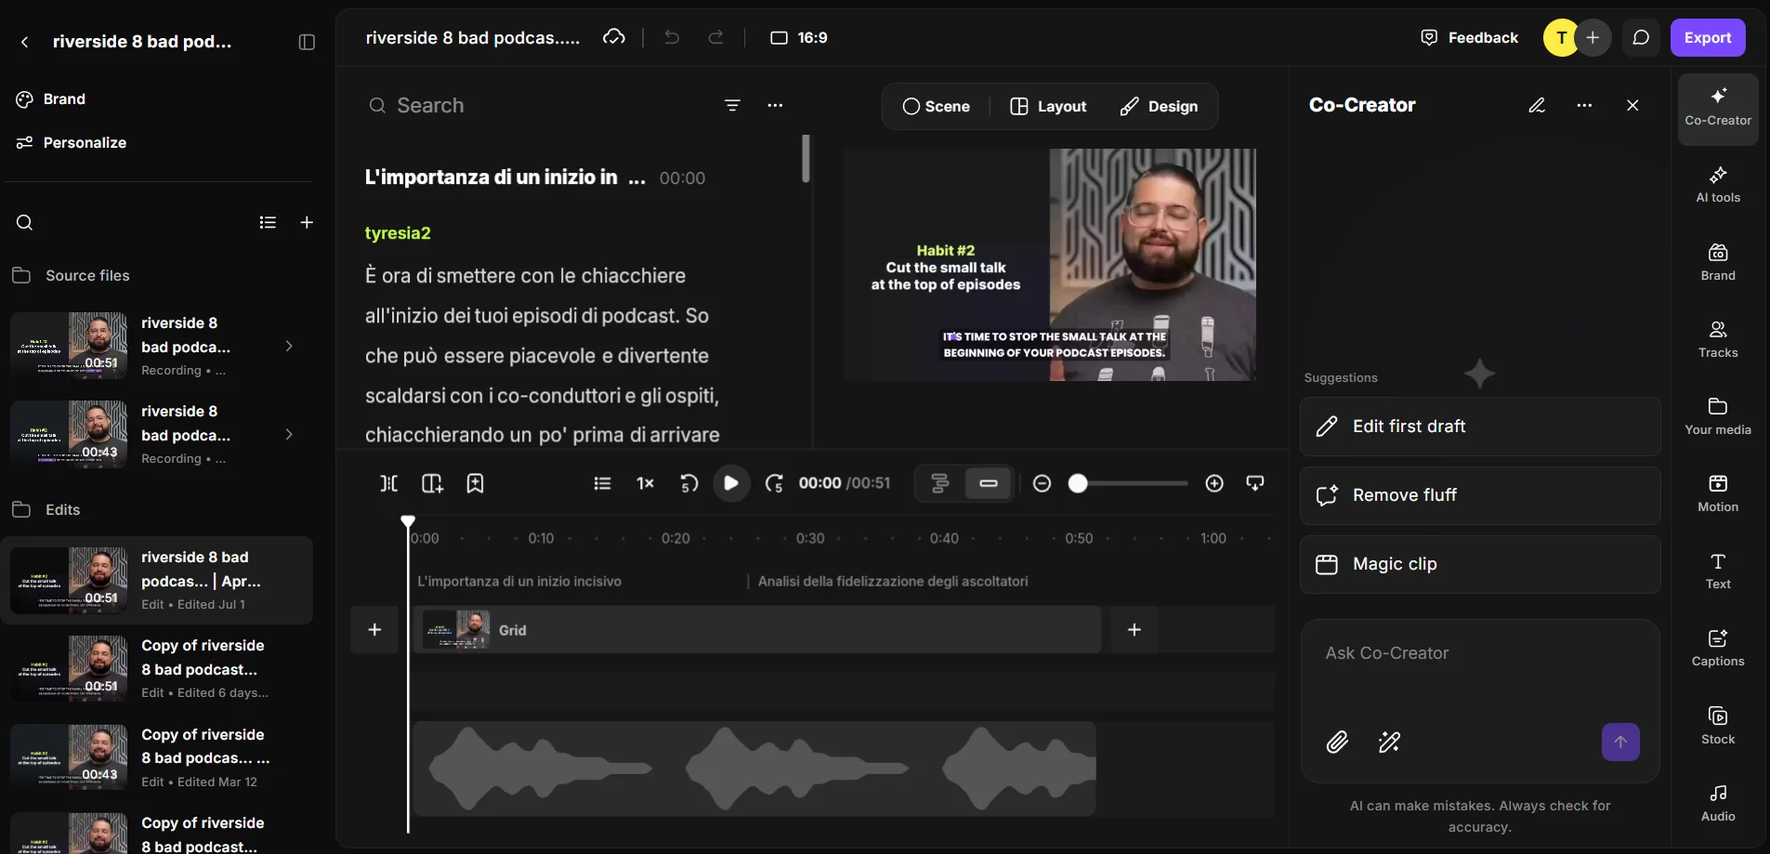Add clip before the Grid track
The width and height of the screenshot is (1770, 854).
tap(374, 630)
